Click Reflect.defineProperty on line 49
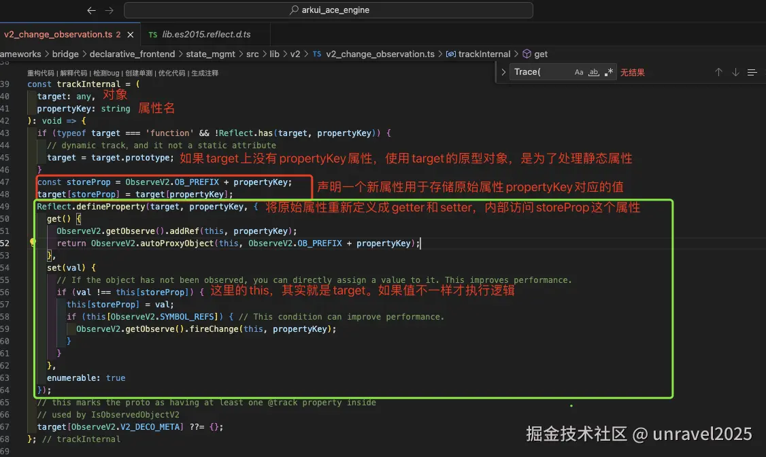 pos(91,207)
